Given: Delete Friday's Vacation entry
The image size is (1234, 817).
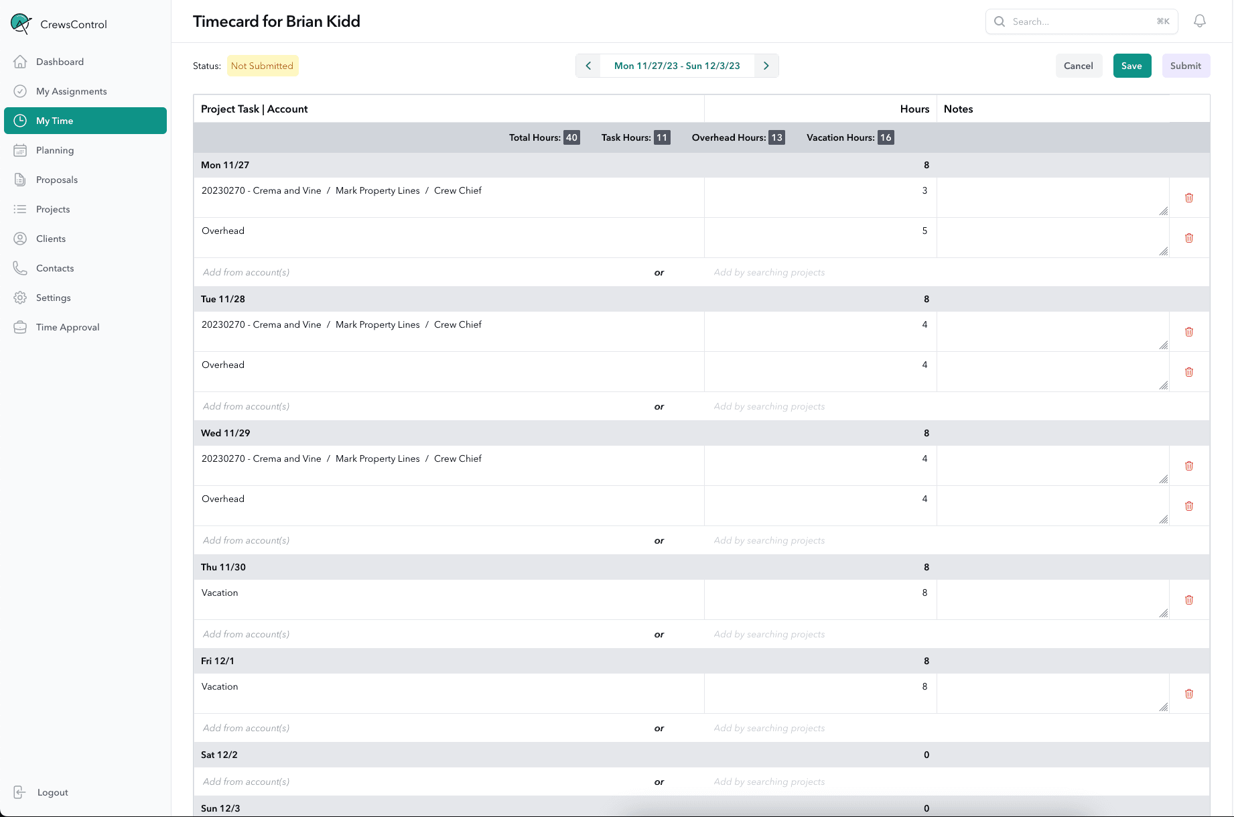Looking at the screenshot, I should (x=1188, y=694).
